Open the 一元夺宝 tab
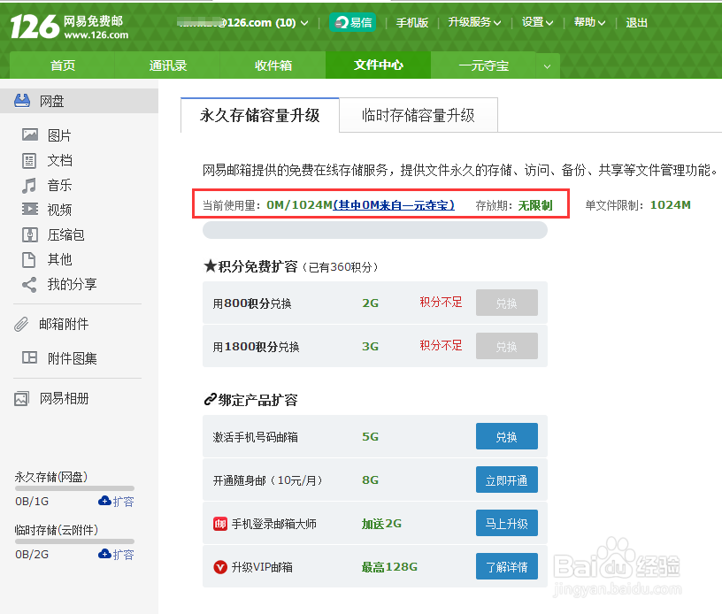The image size is (722, 614). [483, 65]
